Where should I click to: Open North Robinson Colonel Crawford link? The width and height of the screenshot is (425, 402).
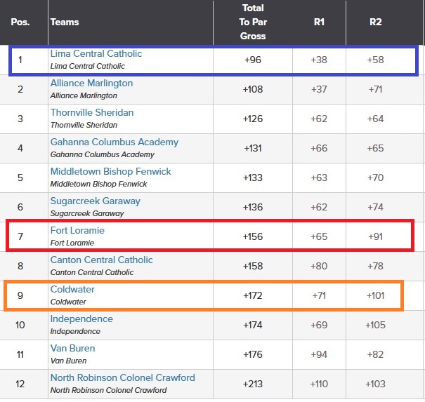click(123, 378)
